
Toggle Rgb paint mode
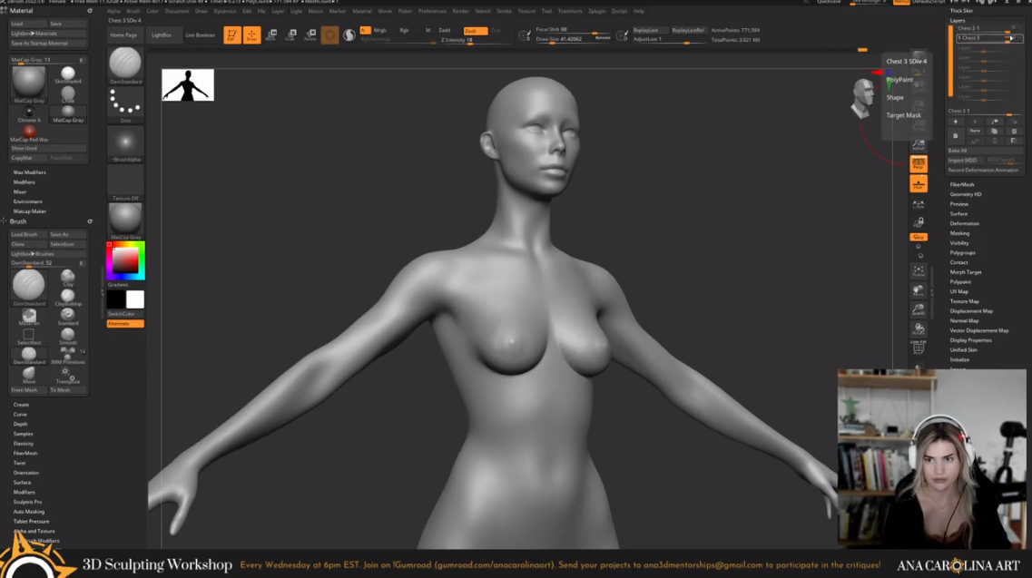404,31
